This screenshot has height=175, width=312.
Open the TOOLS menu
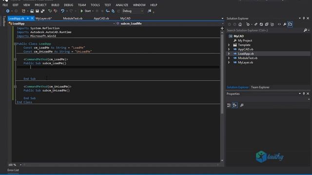pyautogui.click(x=96, y=5)
